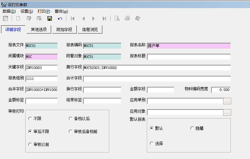Click the printer icon in toolbar
This screenshot has width=250, height=159.
(127, 18)
